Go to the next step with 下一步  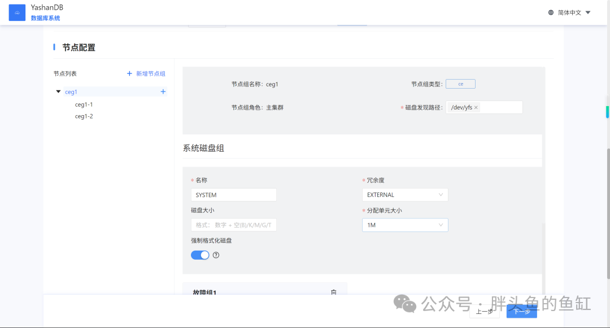pyautogui.click(x=522, y=311)
